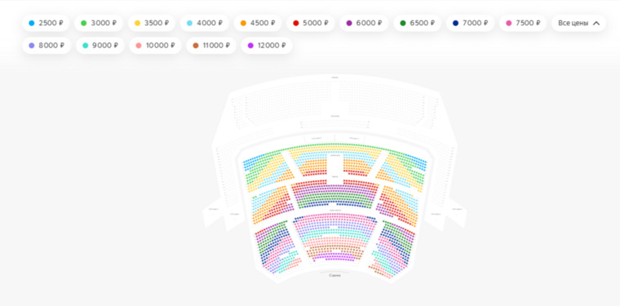
Task: Collapse the Все цены price list
Action: click(578, 24)
